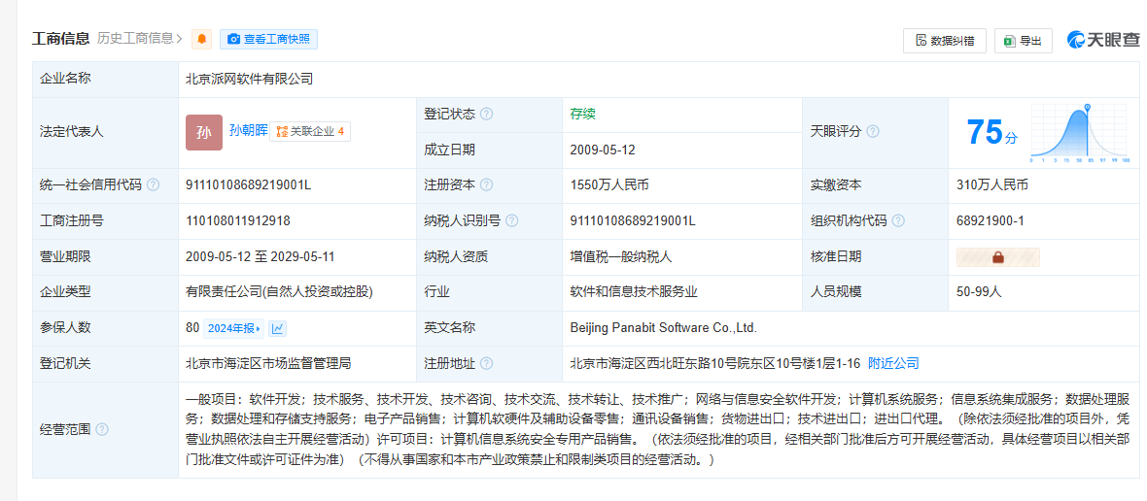Viewport: 1147px width, 501px height.
Task: Click the 孙 avatar thumbnail
Action: (x=204, y=132)
